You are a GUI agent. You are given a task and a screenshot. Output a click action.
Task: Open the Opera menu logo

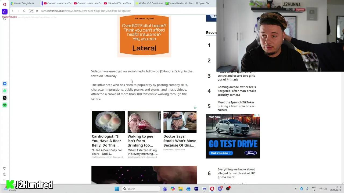(x=5, y=4)
